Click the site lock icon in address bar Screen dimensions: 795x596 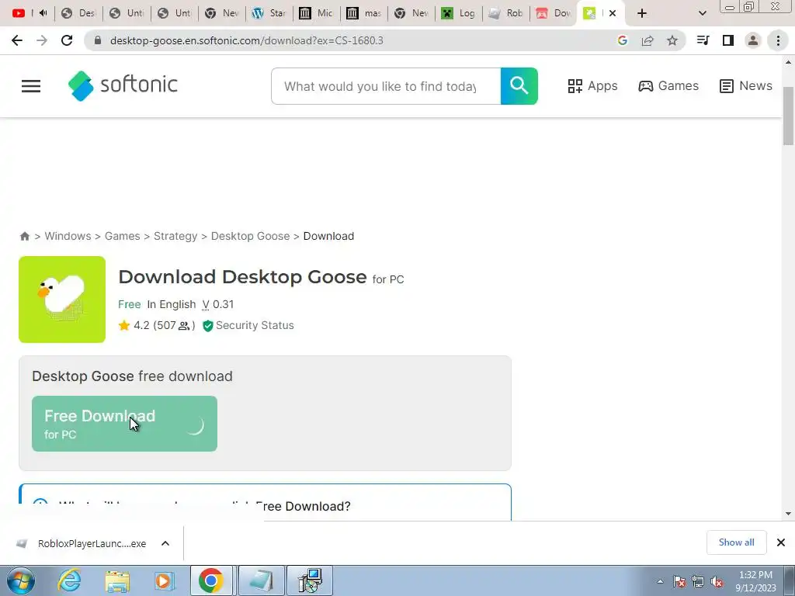[x=99, y=40]
